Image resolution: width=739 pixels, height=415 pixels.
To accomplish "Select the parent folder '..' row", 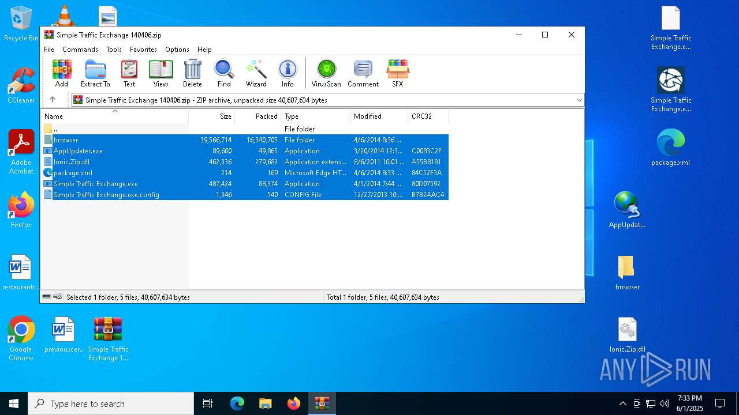I will tap(245, 129).
